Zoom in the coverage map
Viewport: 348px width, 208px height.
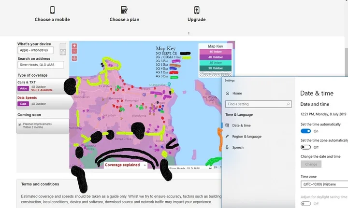point(74,45)
